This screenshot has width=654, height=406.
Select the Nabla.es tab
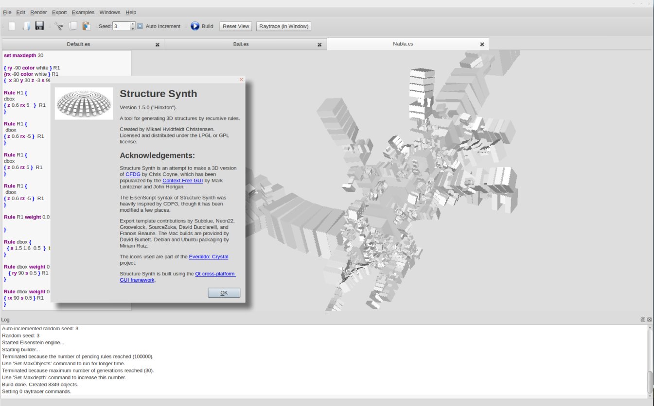click(x=403, y=44)
